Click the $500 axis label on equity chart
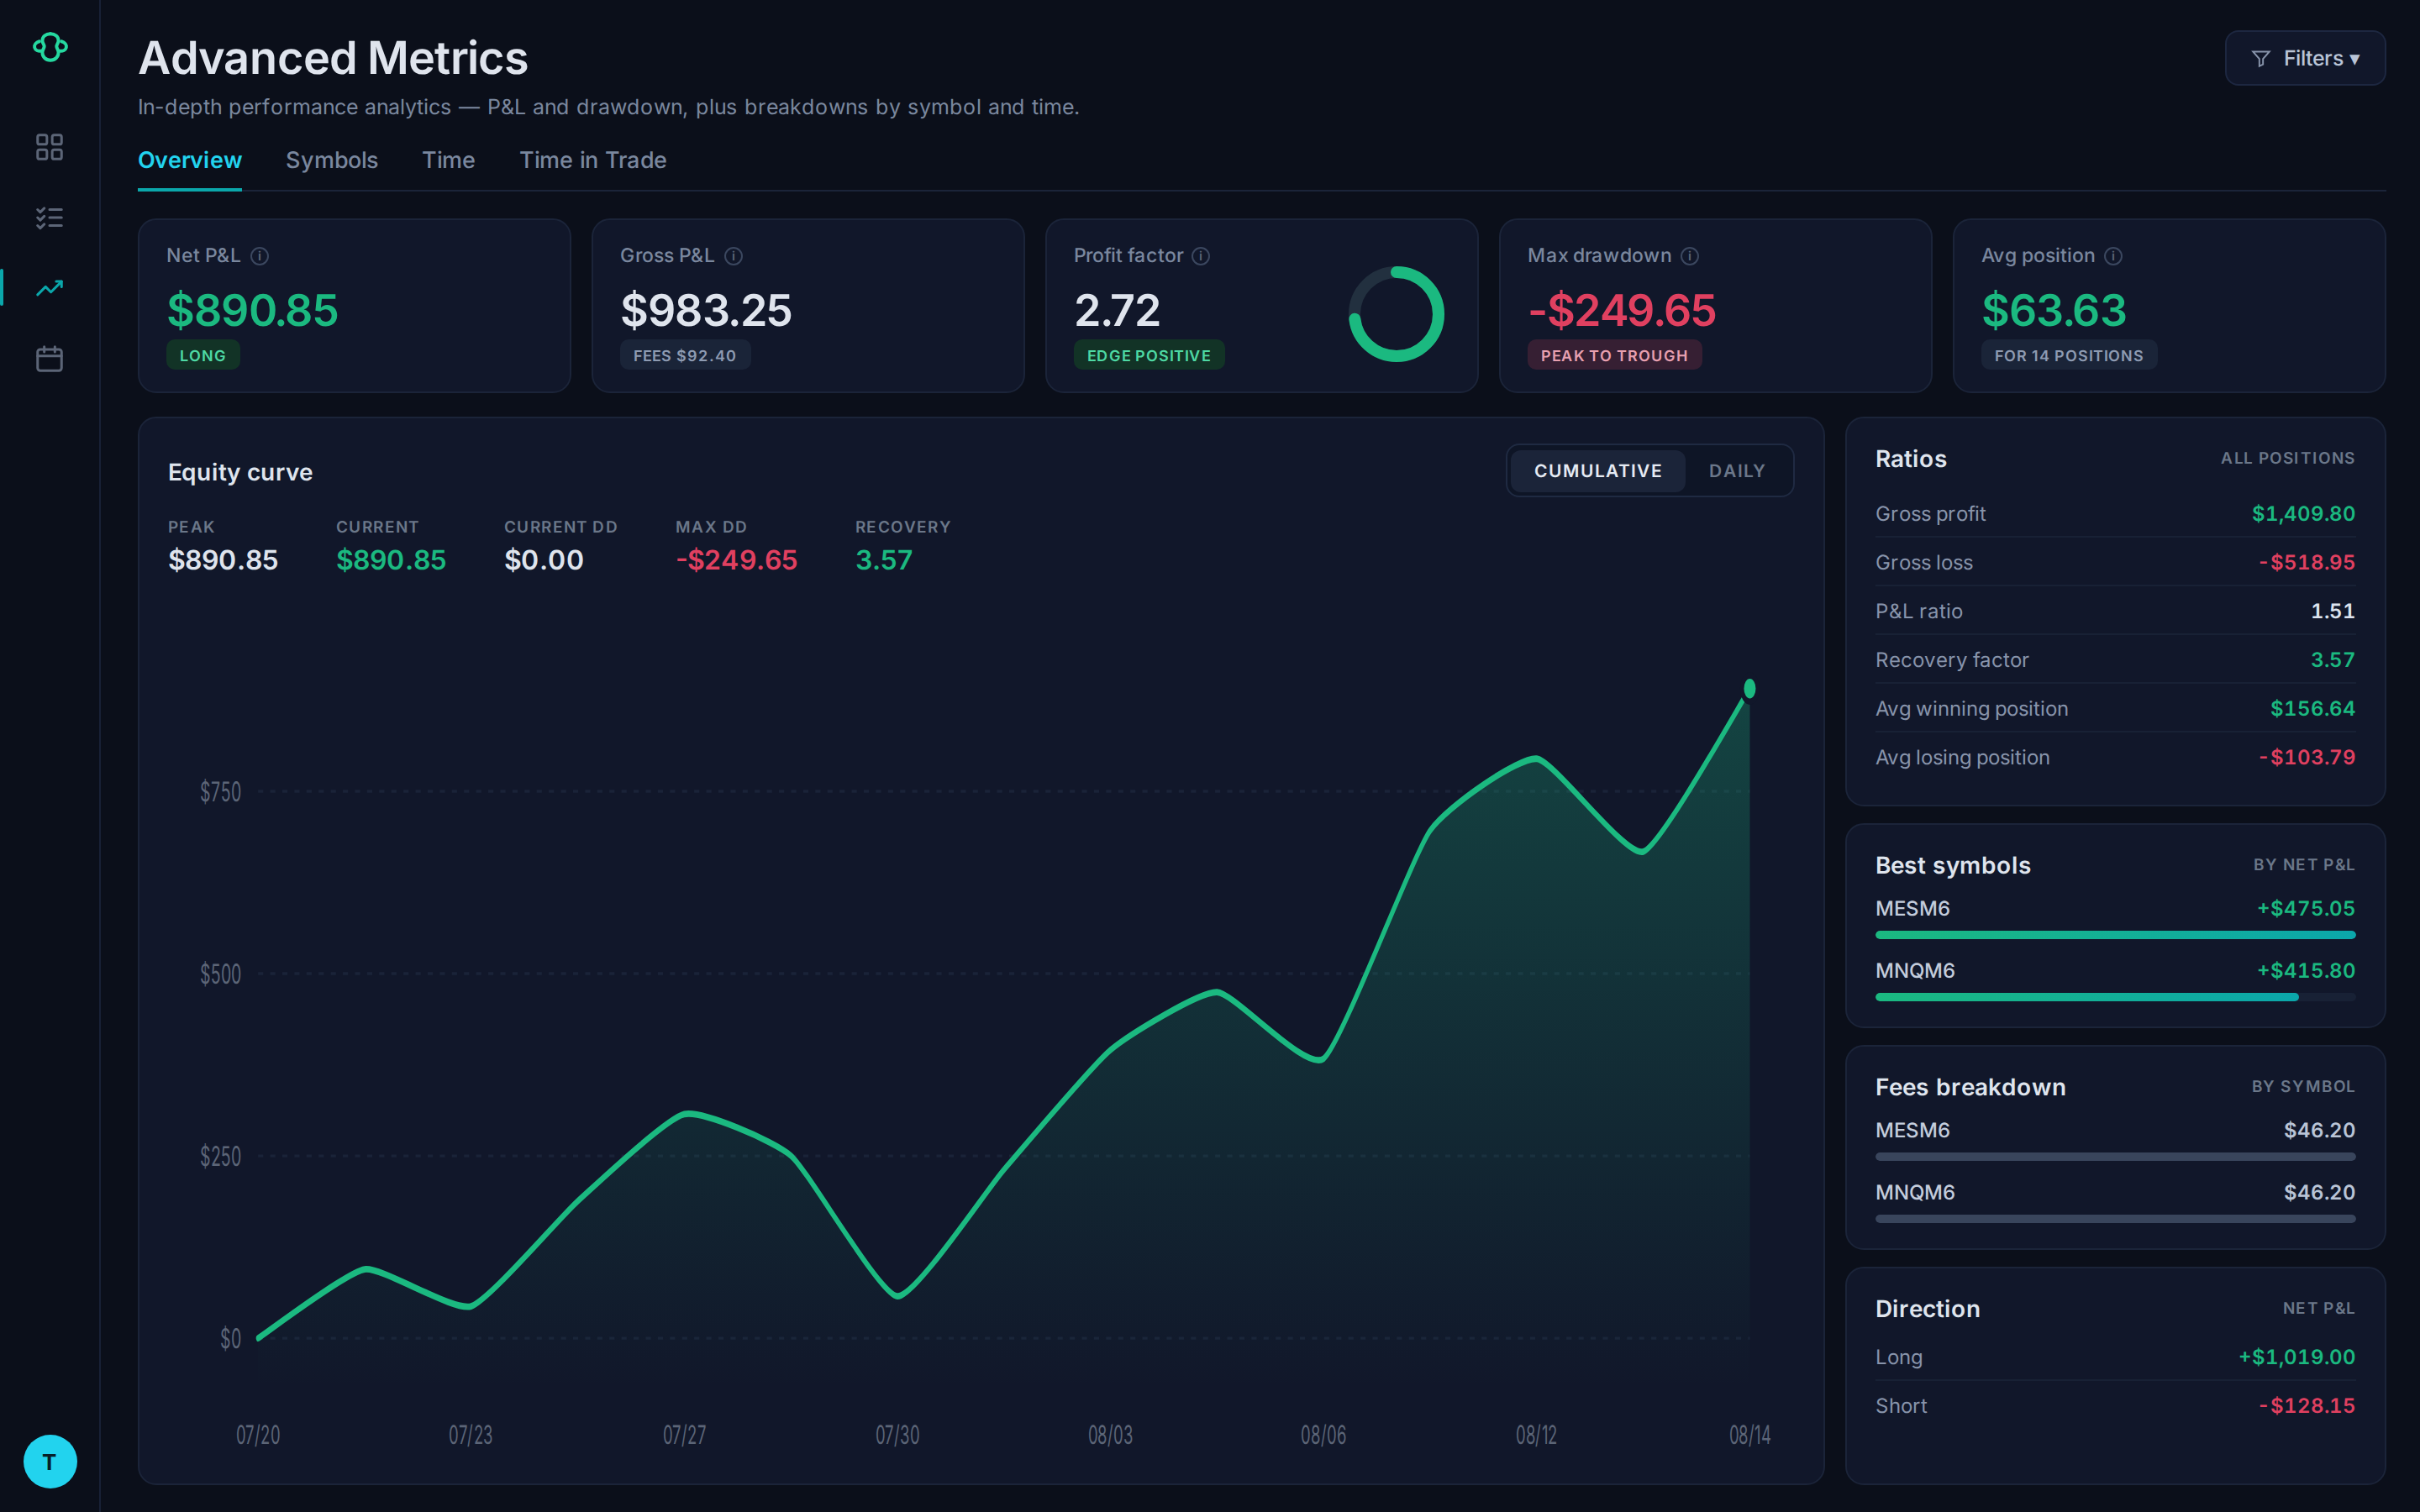The image size is (2420, 1512). pos(220,974)
